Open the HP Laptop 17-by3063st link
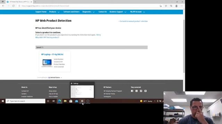This screenshot has height=124, width=222. pyautogui.click(x=52, y=54)
